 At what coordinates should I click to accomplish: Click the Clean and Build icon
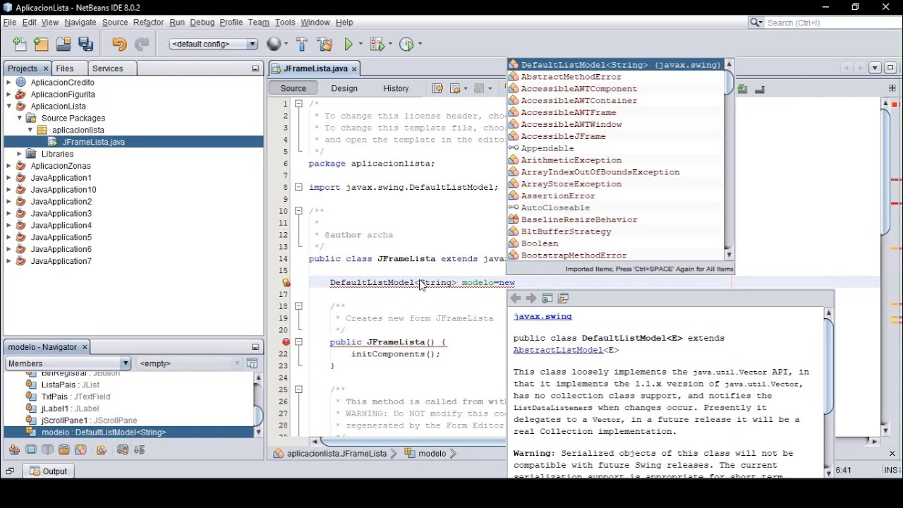coord(325,44)
